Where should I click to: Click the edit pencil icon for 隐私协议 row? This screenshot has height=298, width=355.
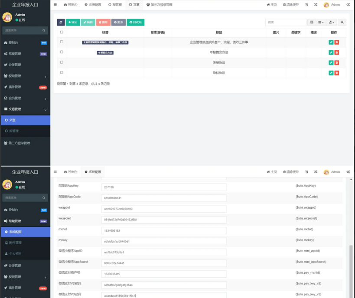pyautogui.click(x=331, y=73)
